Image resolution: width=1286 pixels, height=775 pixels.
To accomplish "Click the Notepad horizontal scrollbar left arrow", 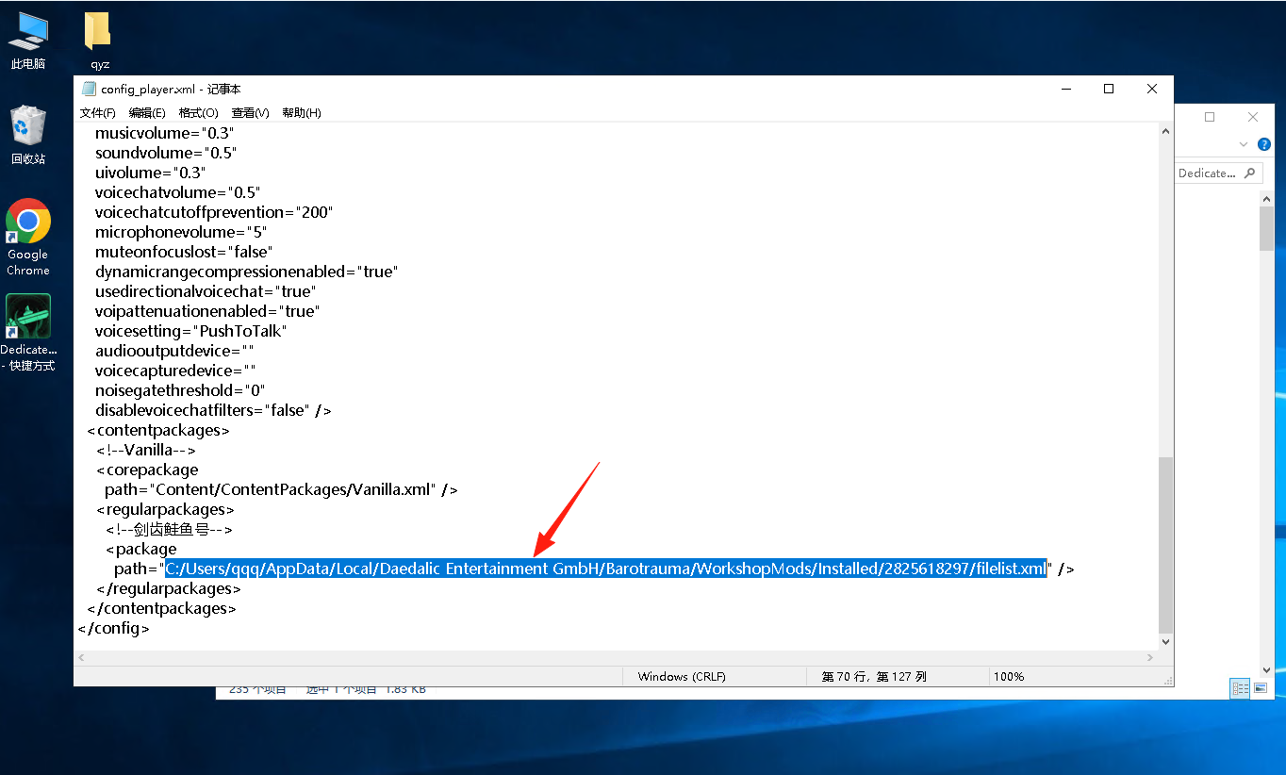I will (82, 657).
